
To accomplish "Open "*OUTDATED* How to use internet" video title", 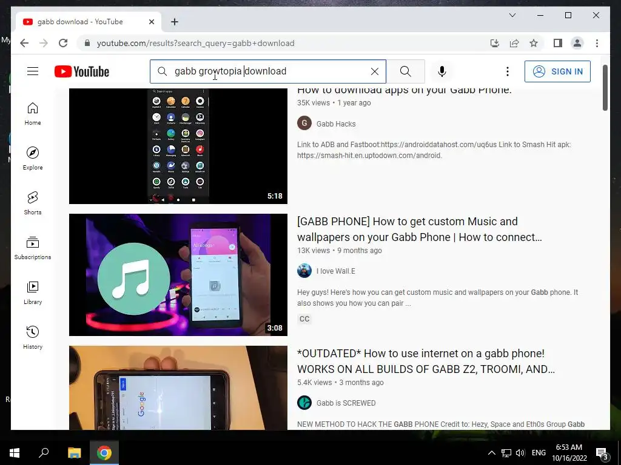I will [426, 361].
